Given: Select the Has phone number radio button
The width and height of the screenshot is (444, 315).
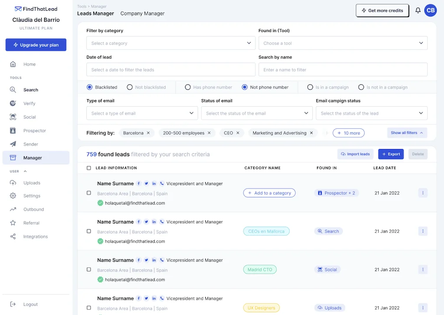Looking at the screenshot, I should point(188,87).
